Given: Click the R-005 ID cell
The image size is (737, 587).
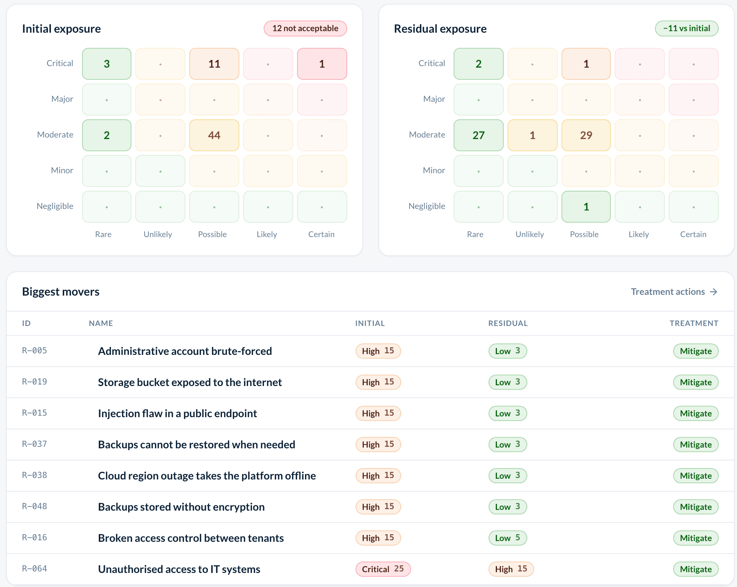Looking at the screenshot, I should tap(35, 351).
